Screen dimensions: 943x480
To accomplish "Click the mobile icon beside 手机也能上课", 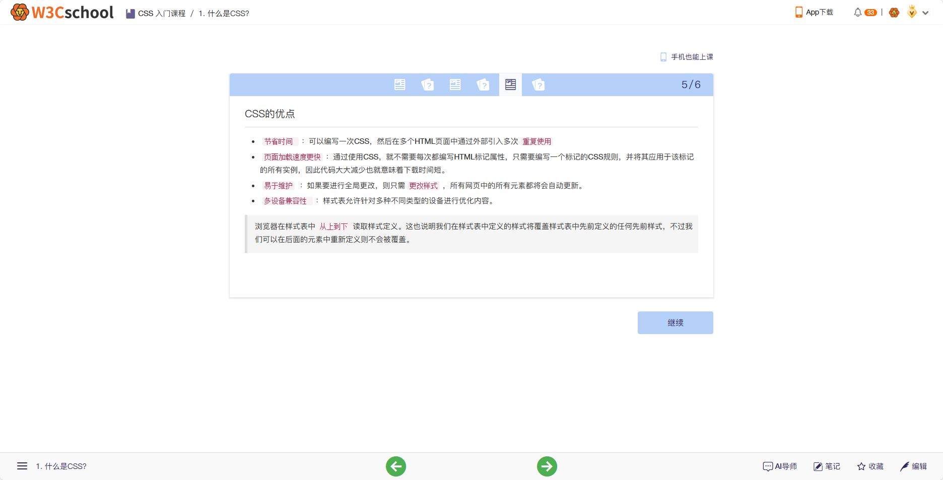I will coord(663,57).
